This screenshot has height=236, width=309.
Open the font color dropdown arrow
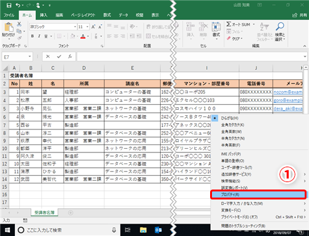click(88, 37)
